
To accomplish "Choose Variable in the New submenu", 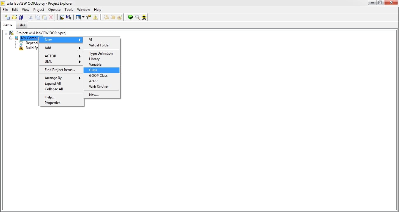I will [101, 65].
